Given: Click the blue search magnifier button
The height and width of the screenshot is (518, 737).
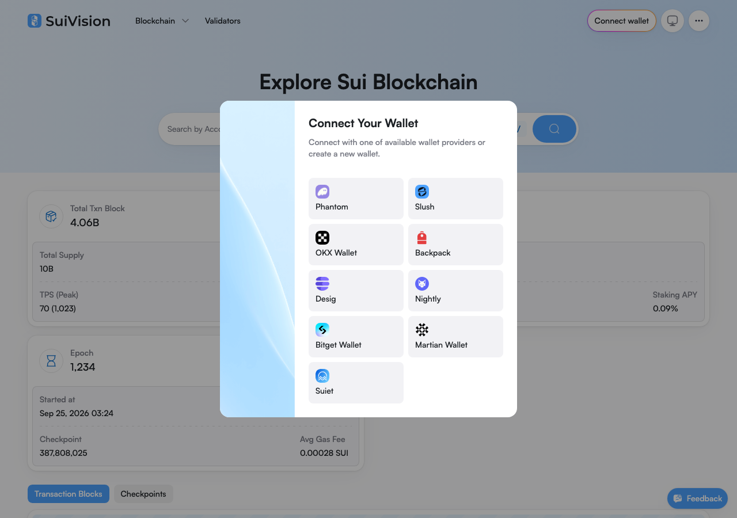Looking at the screenshot, I should pyautogui.click(x=554, y=129).
